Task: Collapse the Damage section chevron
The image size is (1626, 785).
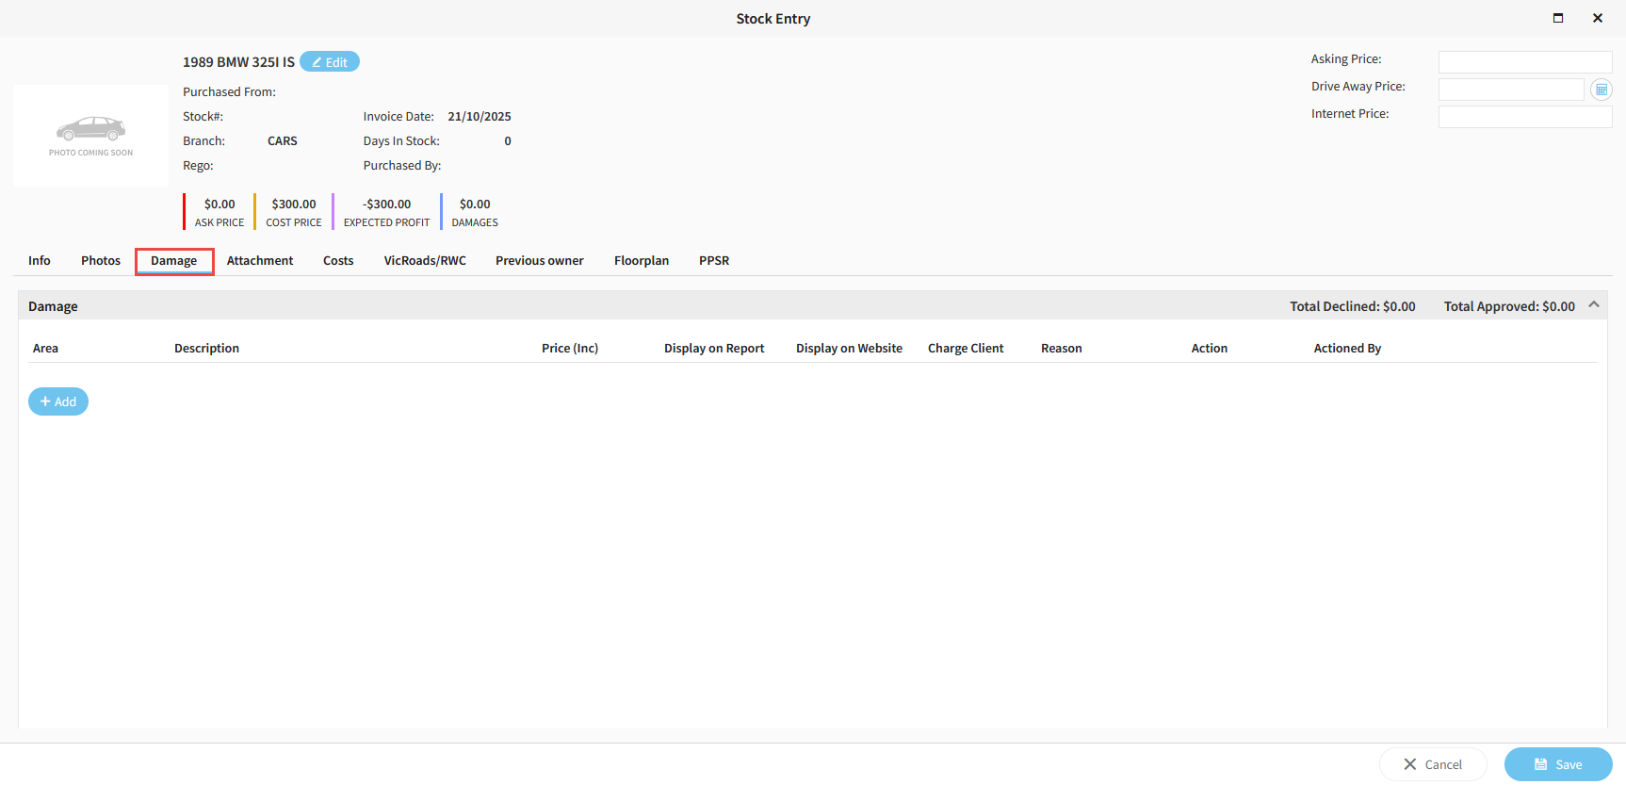Action: click(x=1594, y=304)
